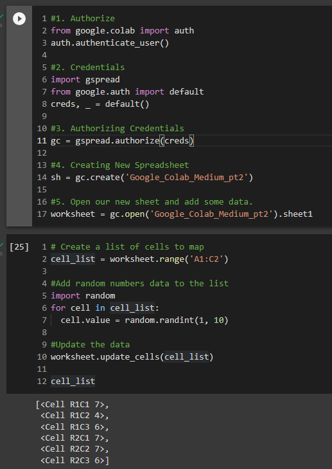Click the 'A1:C2' range string
The image size is (332, 469).
tap(207, 259)
